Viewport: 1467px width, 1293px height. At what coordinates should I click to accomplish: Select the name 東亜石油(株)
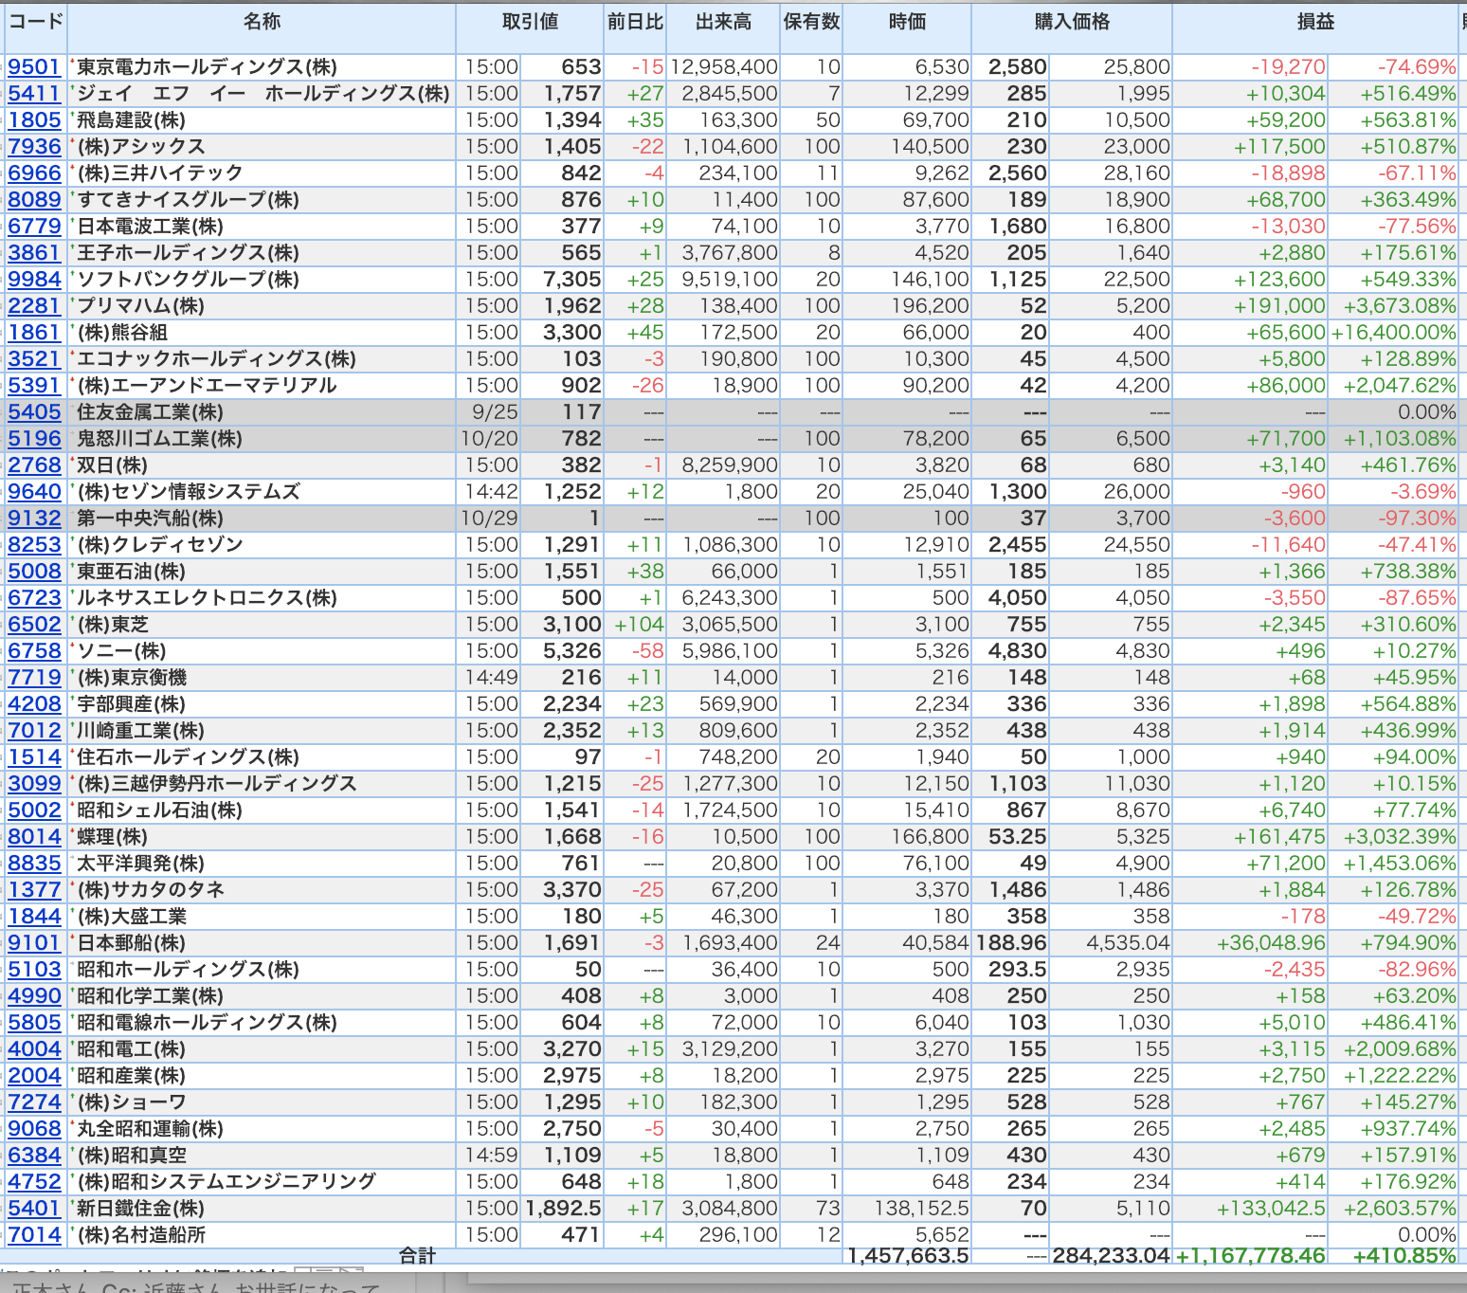(x=131, y=572)
